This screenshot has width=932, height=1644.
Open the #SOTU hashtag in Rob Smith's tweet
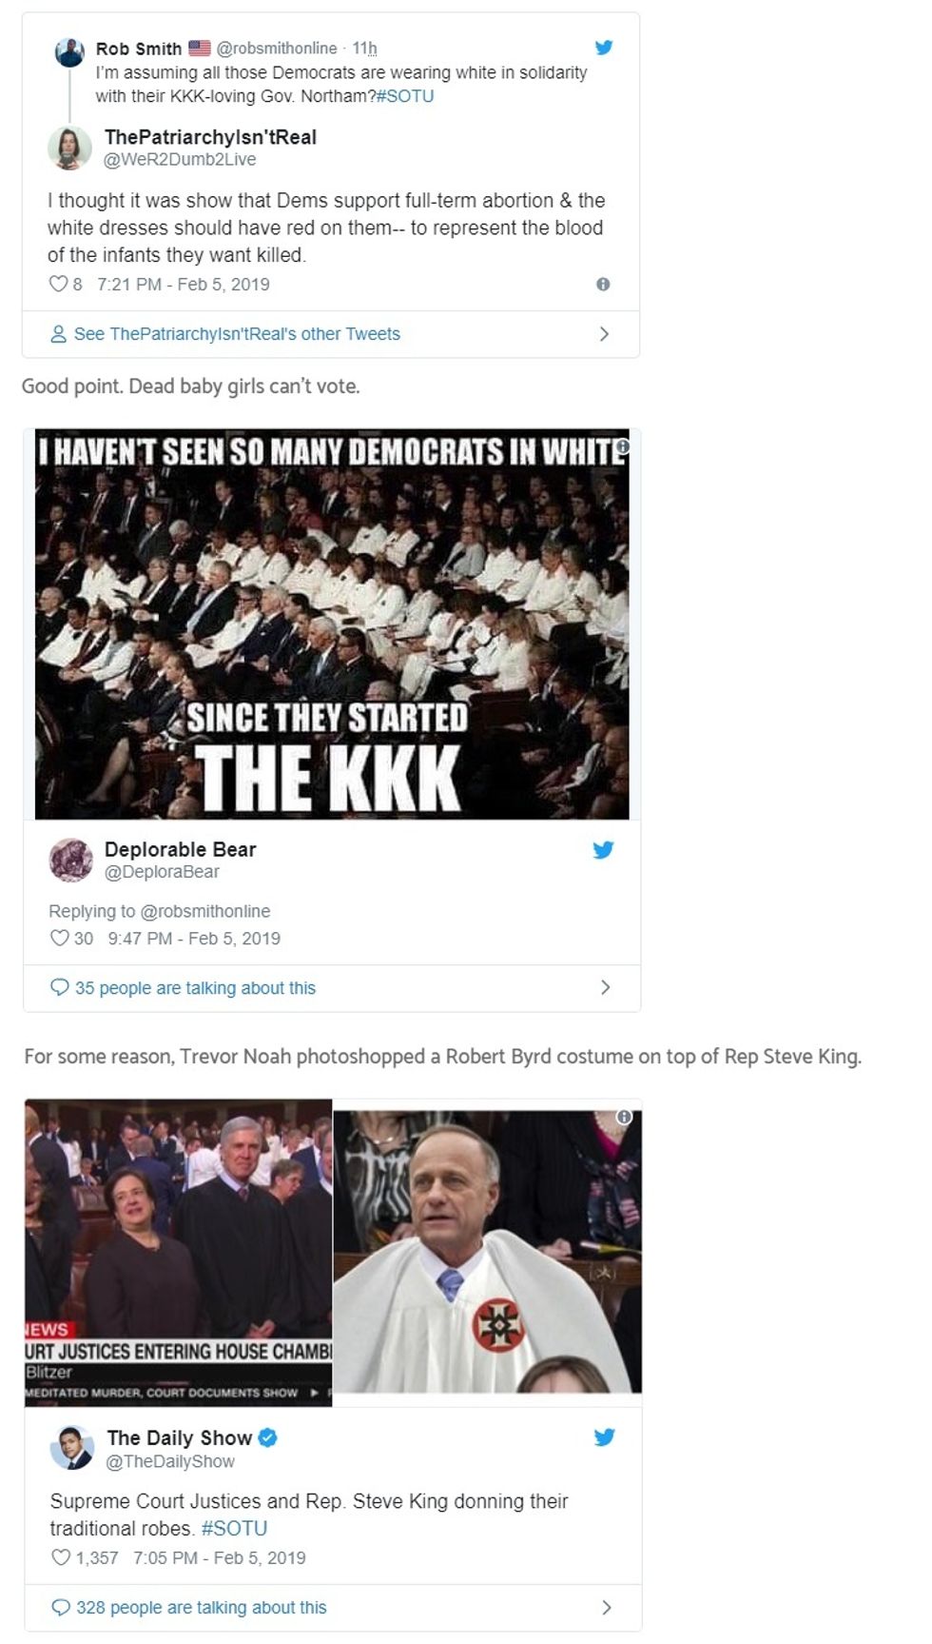(405, 96)
